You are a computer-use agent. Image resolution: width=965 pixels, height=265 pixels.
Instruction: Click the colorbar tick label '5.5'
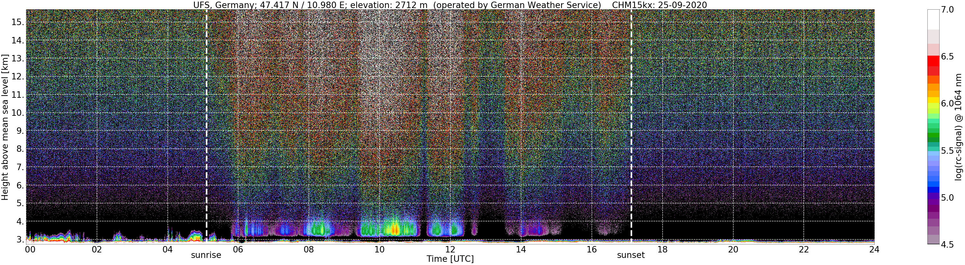click(947, 150)
